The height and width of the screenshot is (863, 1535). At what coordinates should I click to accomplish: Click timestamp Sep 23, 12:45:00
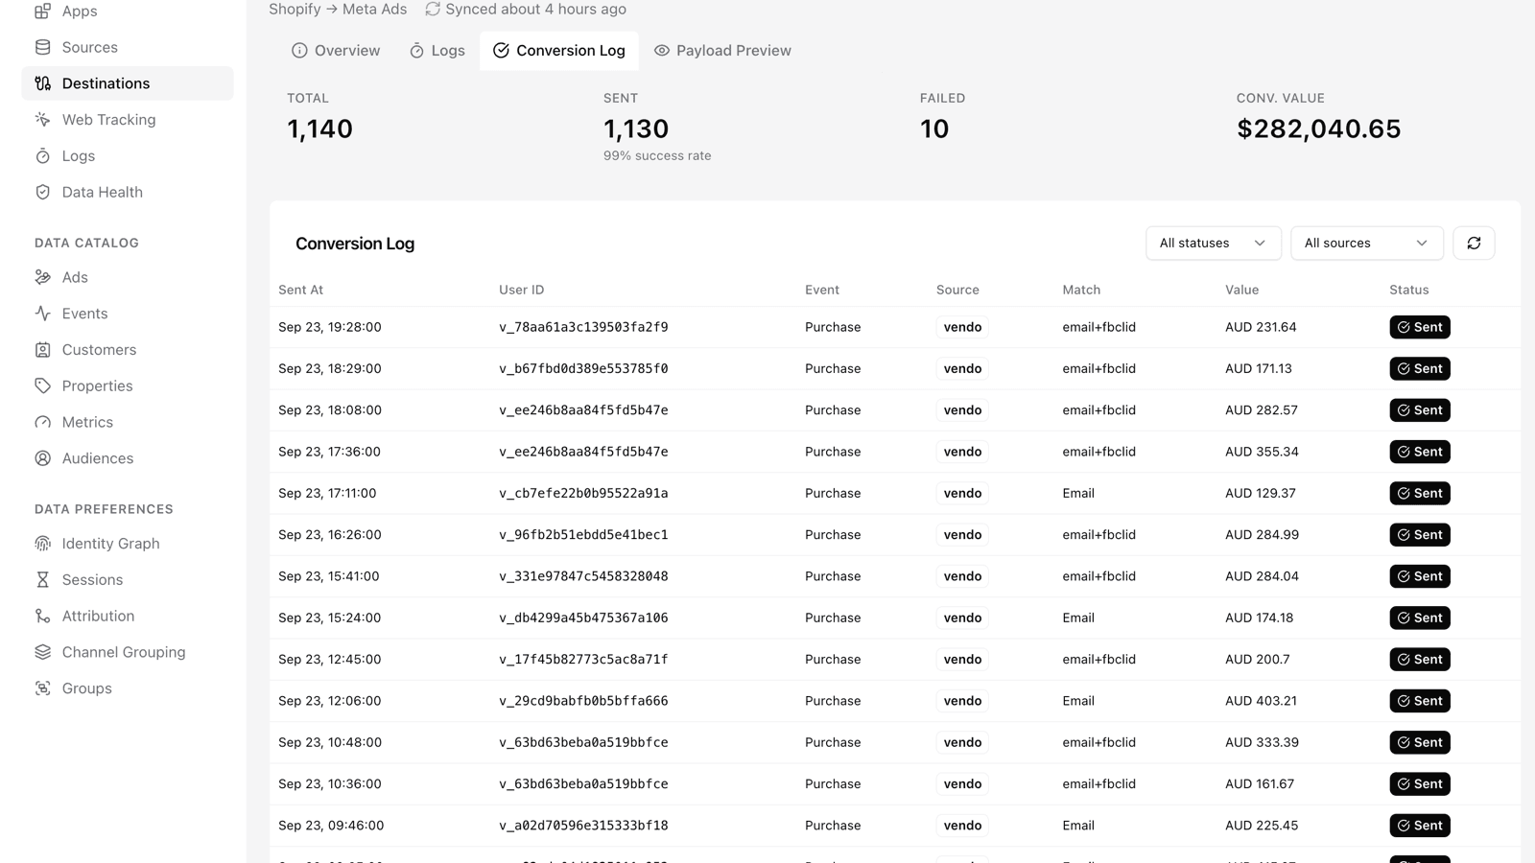coord(330,660)
